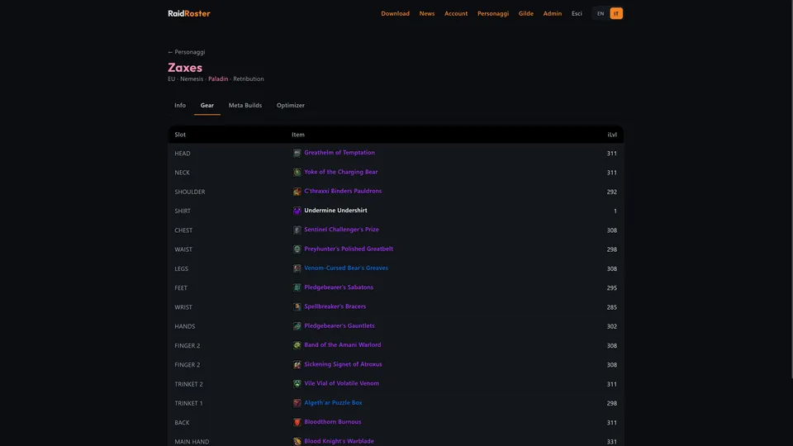
Task: Click the Zaxes character name heading
Action: click(x=185, y=68)
